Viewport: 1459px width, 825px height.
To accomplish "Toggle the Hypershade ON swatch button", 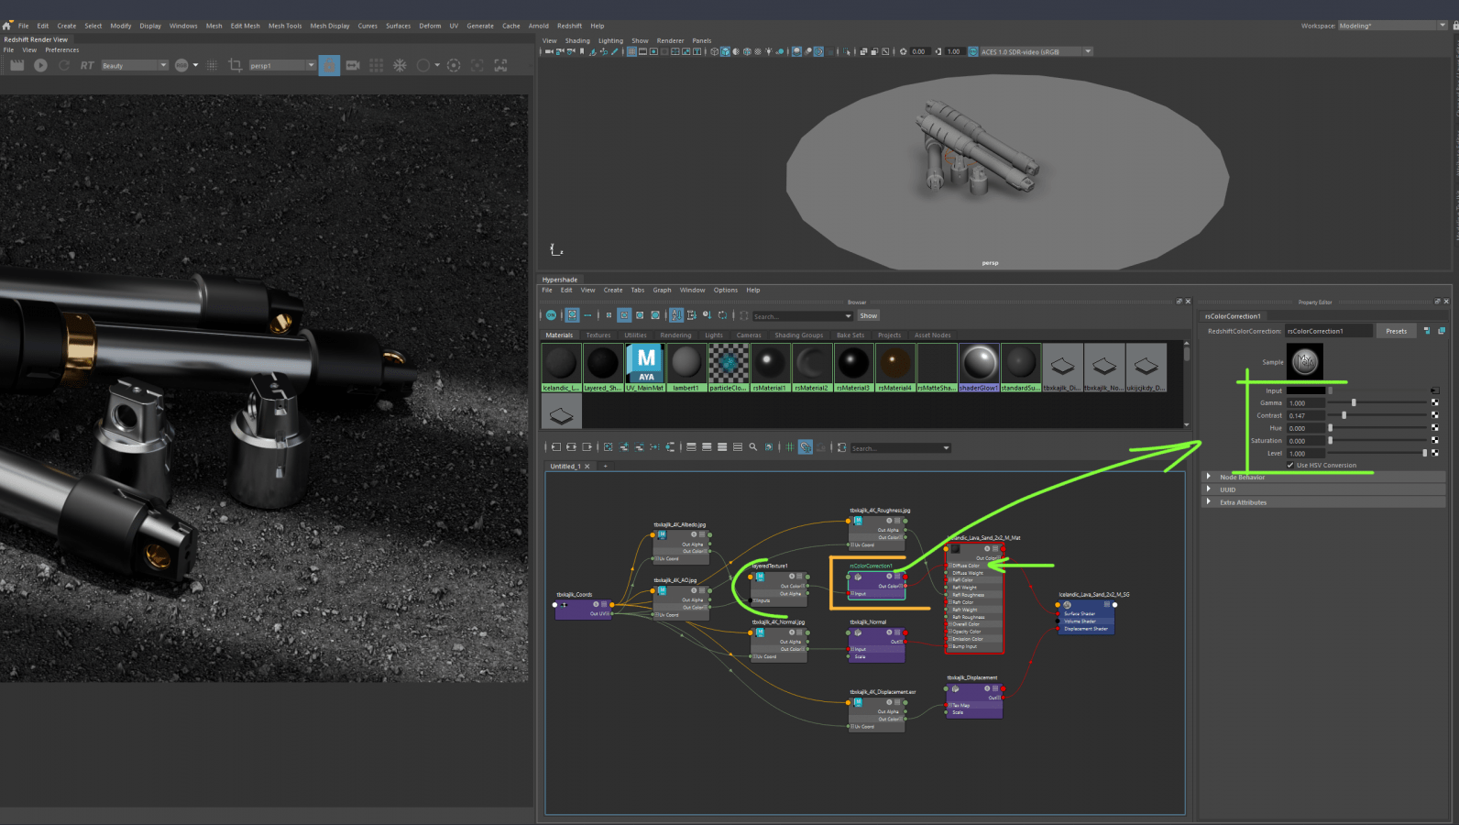I will click(x=551, y=315).
